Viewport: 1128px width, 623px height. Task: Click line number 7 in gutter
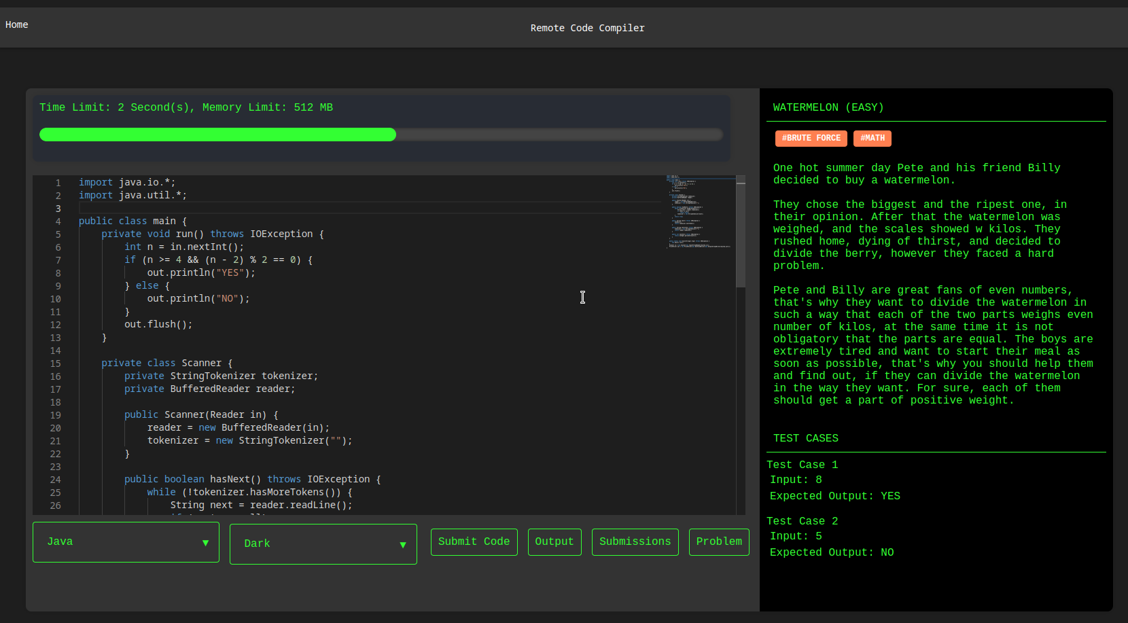click(58, 260)
